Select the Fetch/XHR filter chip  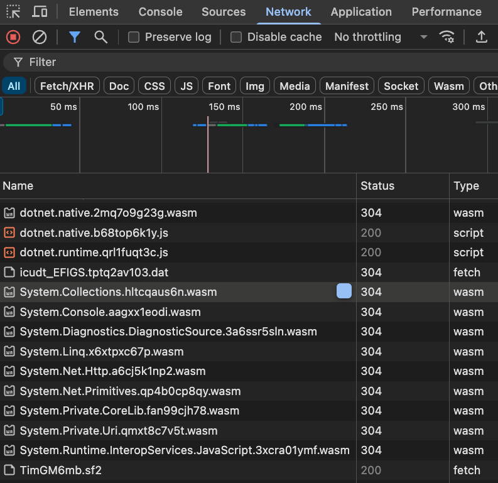click(x=67, y=86)
